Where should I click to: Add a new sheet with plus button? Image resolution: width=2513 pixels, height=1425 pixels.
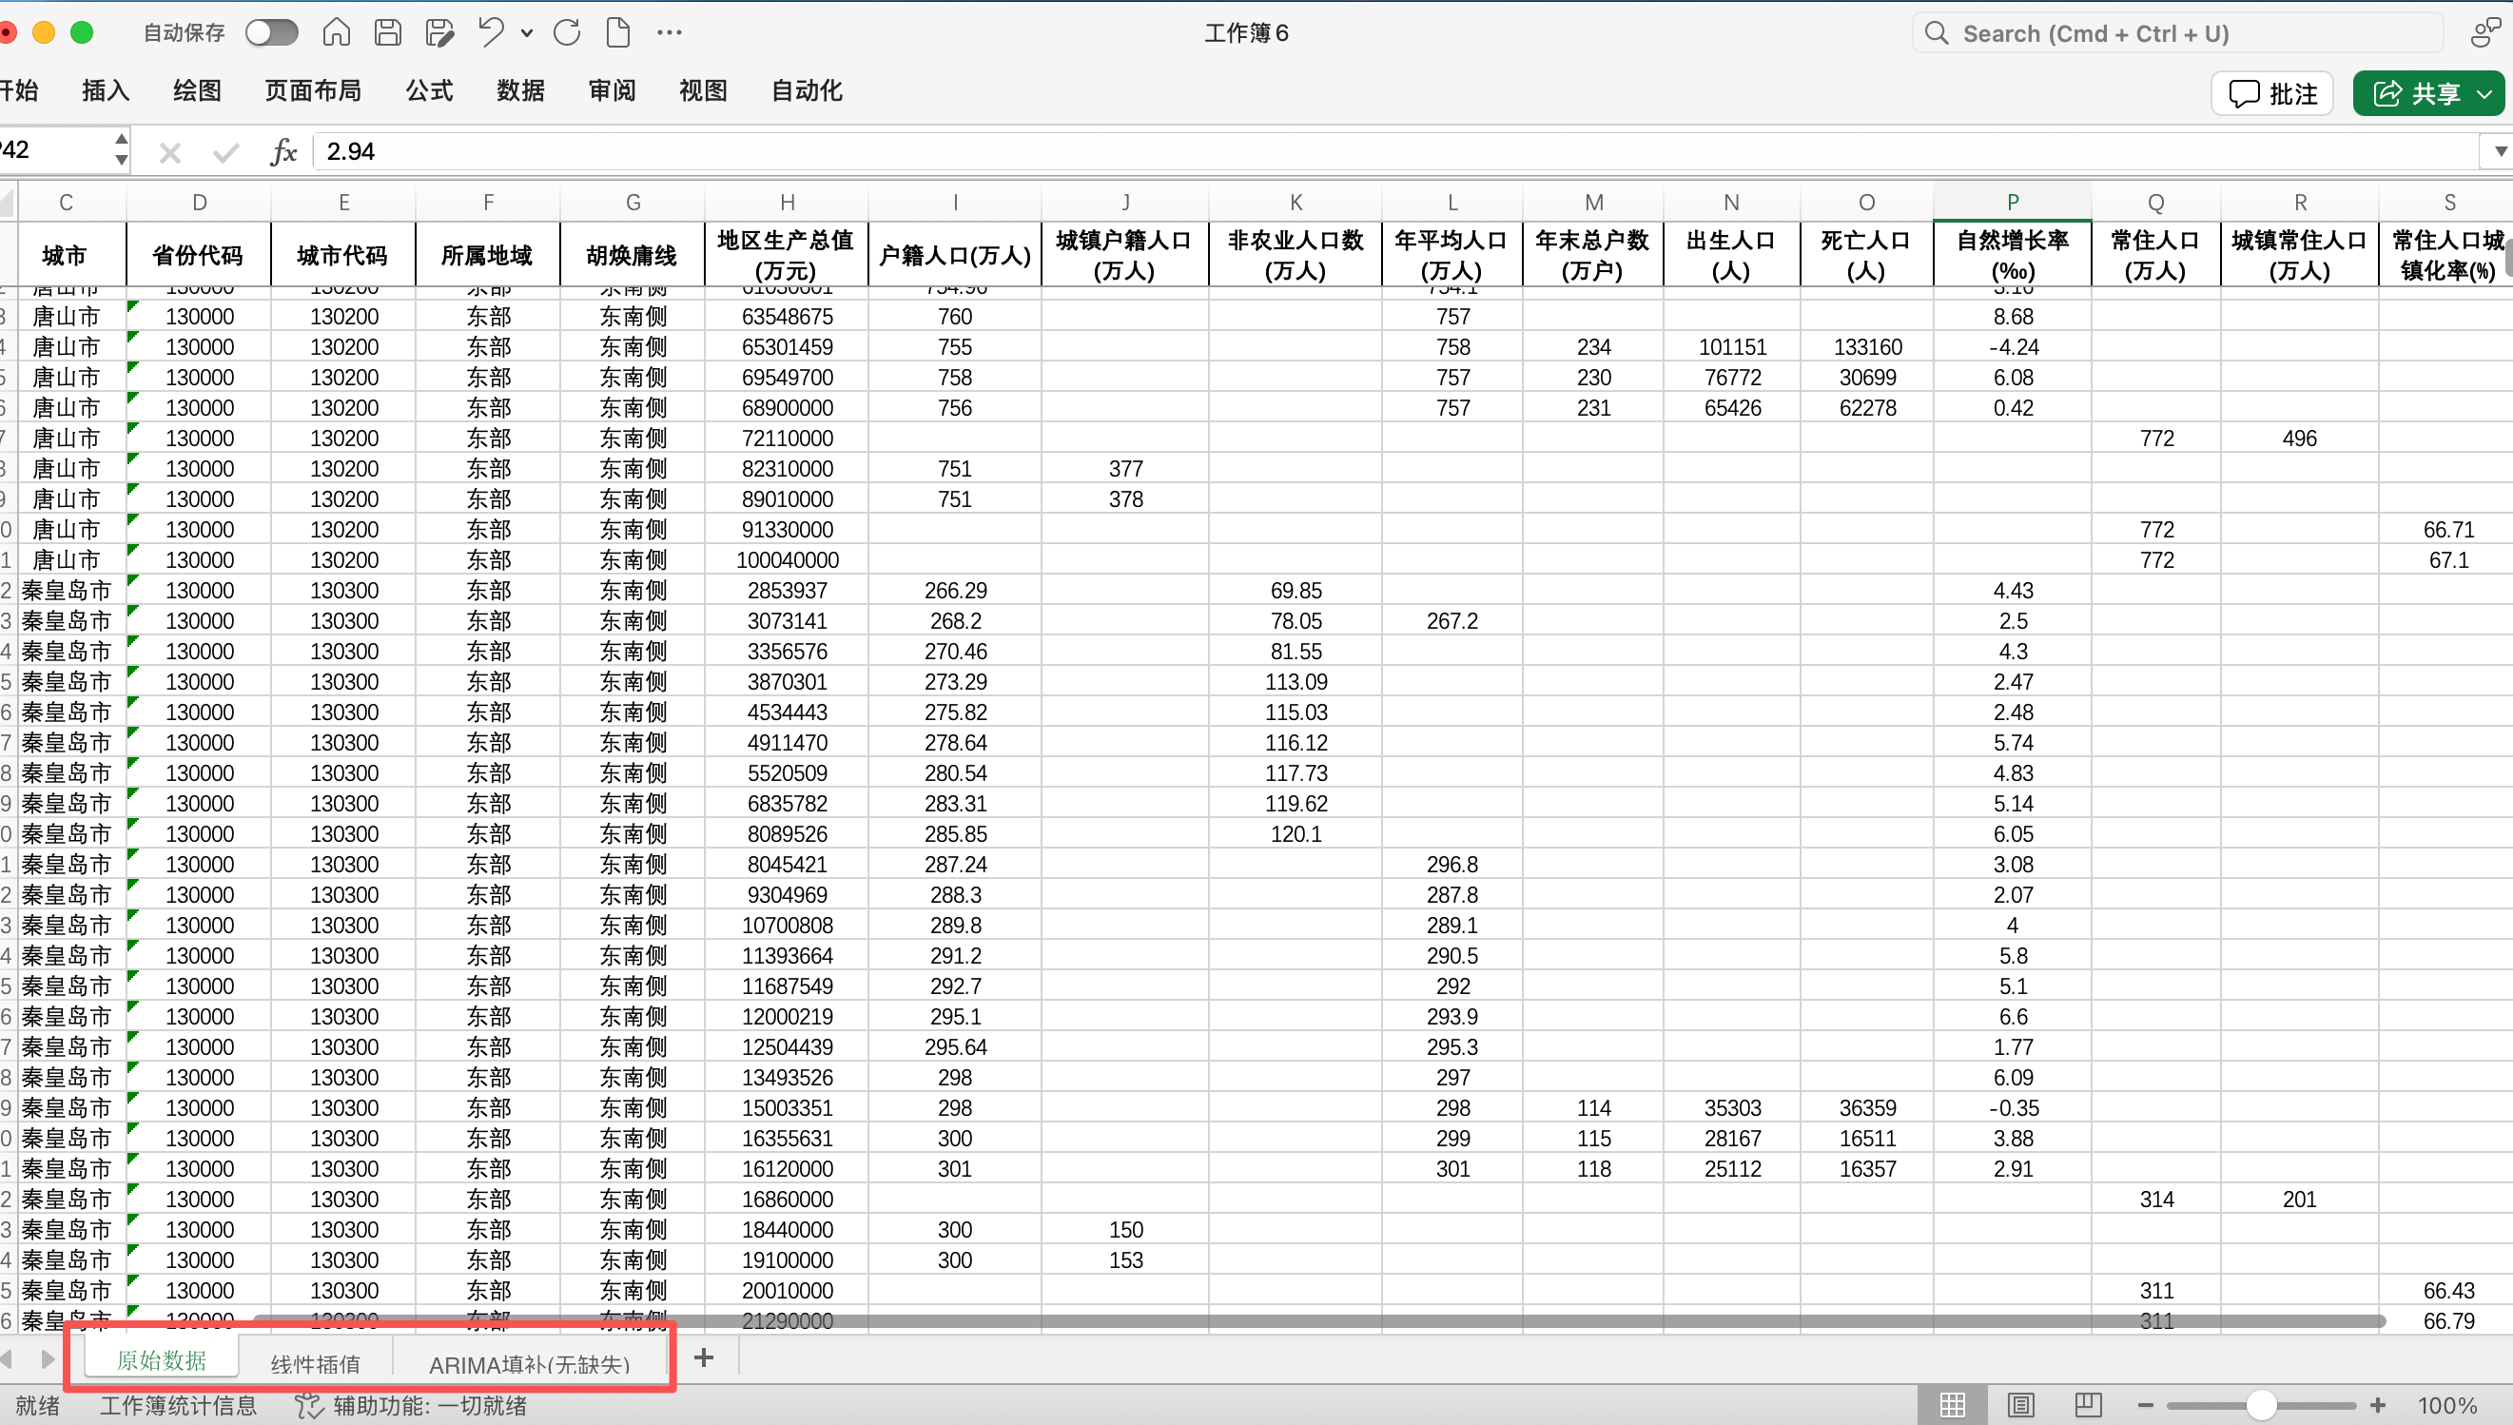[x=703, y=1357]
